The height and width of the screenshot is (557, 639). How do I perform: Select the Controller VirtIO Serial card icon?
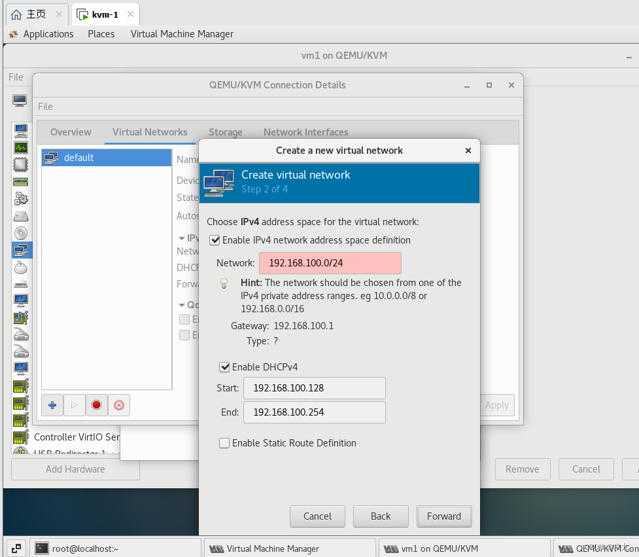21,437
